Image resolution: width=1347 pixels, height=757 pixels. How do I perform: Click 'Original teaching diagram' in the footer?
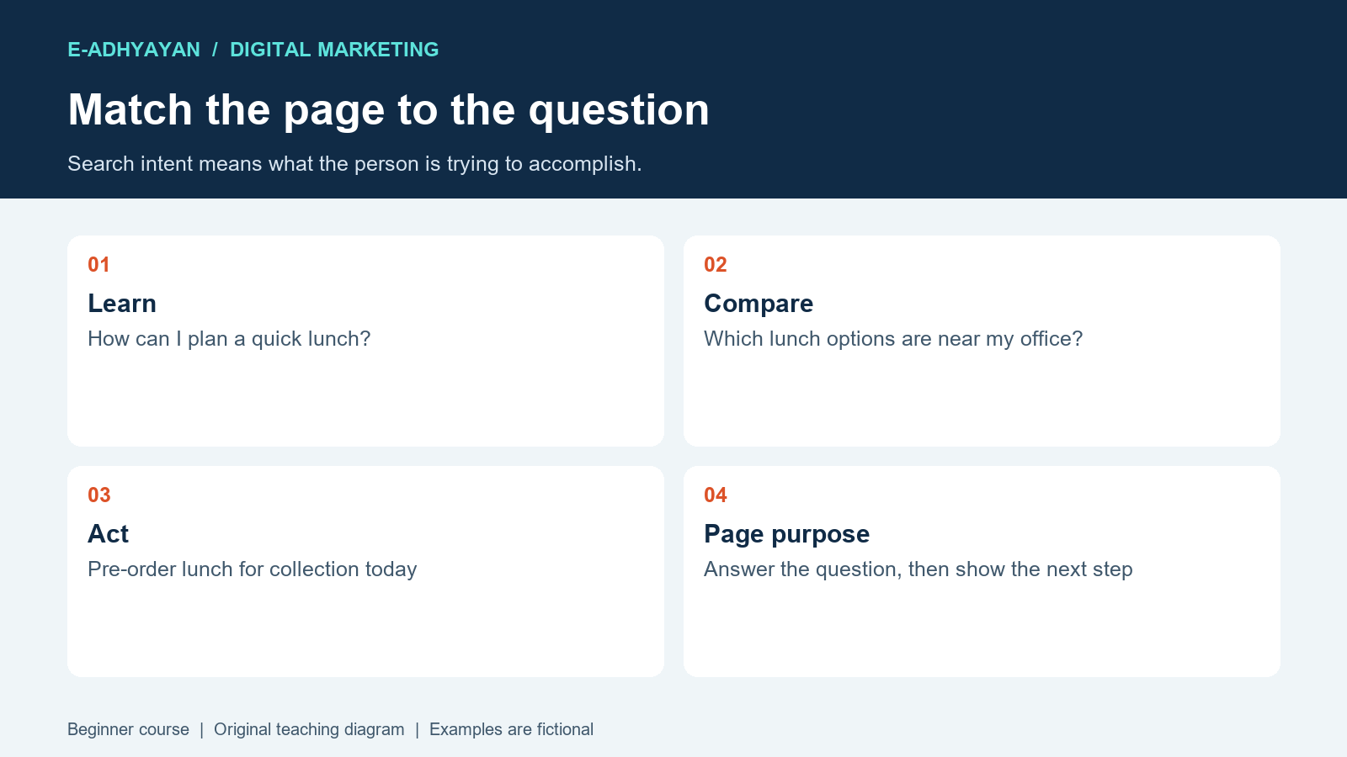tap(309, 729)
